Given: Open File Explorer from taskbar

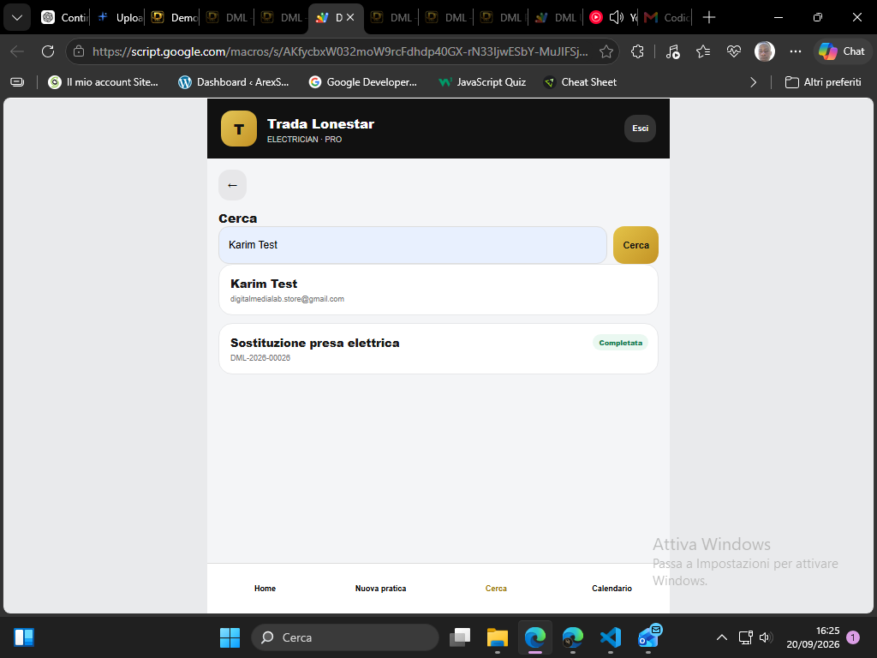Looking at the screenshot, I should [498, 637].
